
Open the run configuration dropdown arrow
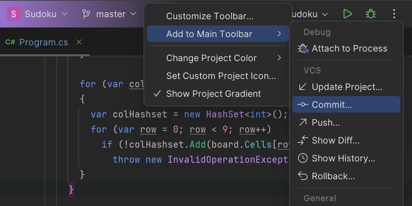325,14
